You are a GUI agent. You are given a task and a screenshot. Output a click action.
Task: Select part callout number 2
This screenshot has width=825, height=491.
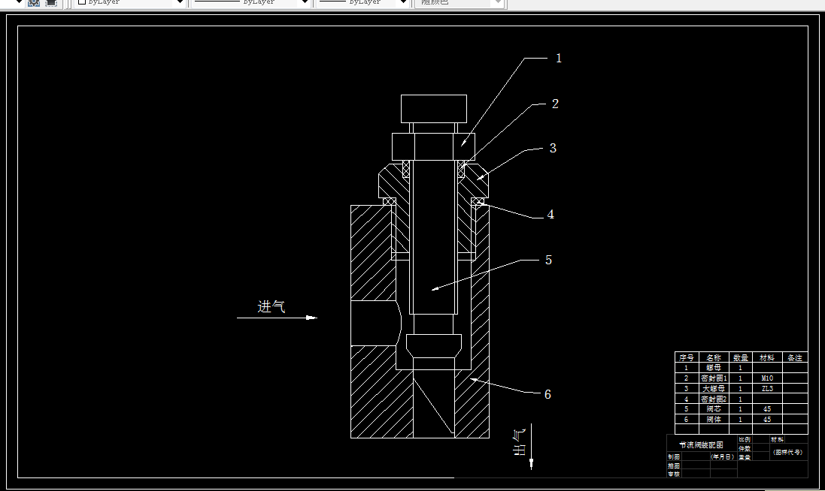click(555, 104)
